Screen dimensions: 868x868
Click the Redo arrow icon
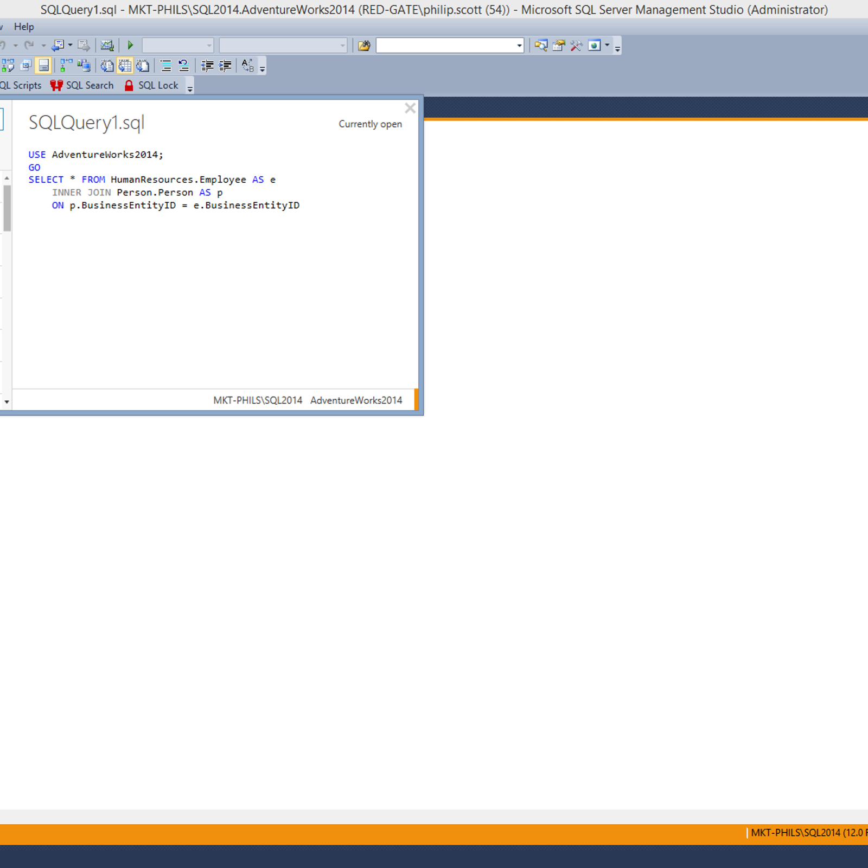pyautogui.click(x=29, y=46)
